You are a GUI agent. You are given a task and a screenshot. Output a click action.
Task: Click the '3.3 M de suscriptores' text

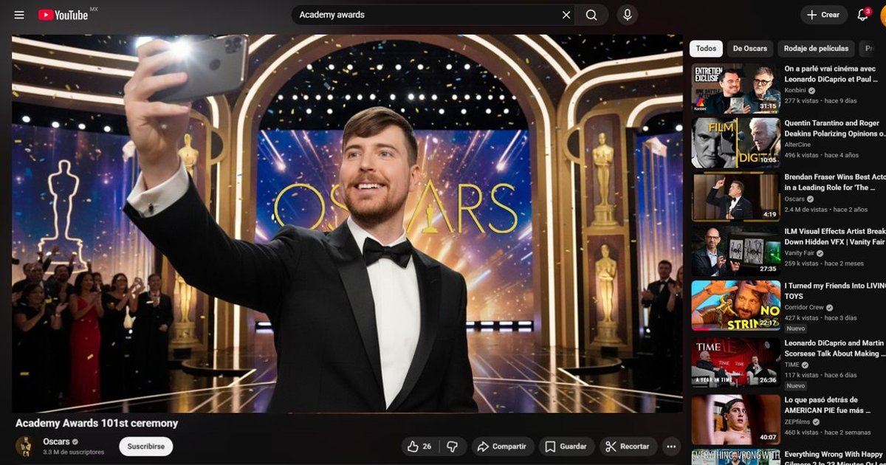point(73,452)
